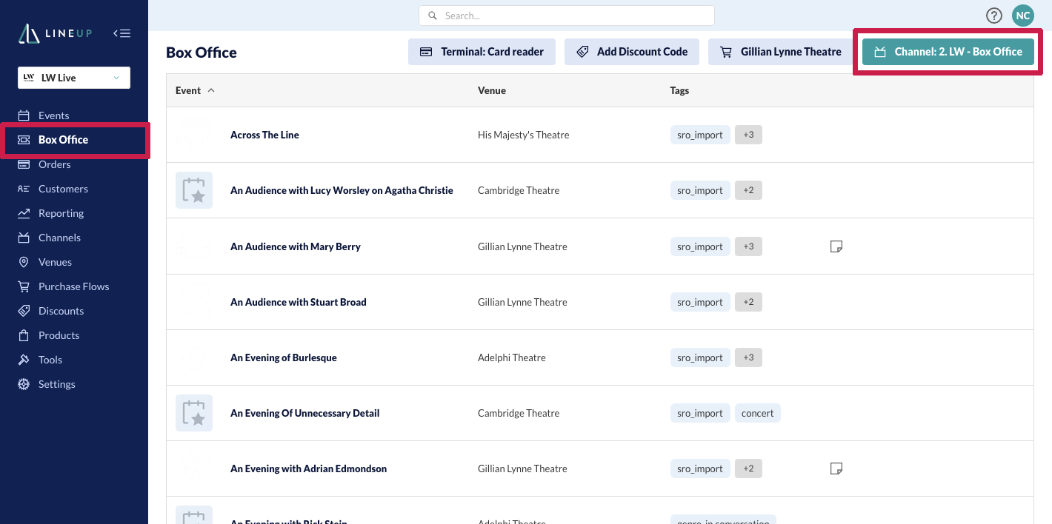Screen dimensions: 1052x524
Task: Click the Purchase Flows cart icon
Action: point(24,286)
